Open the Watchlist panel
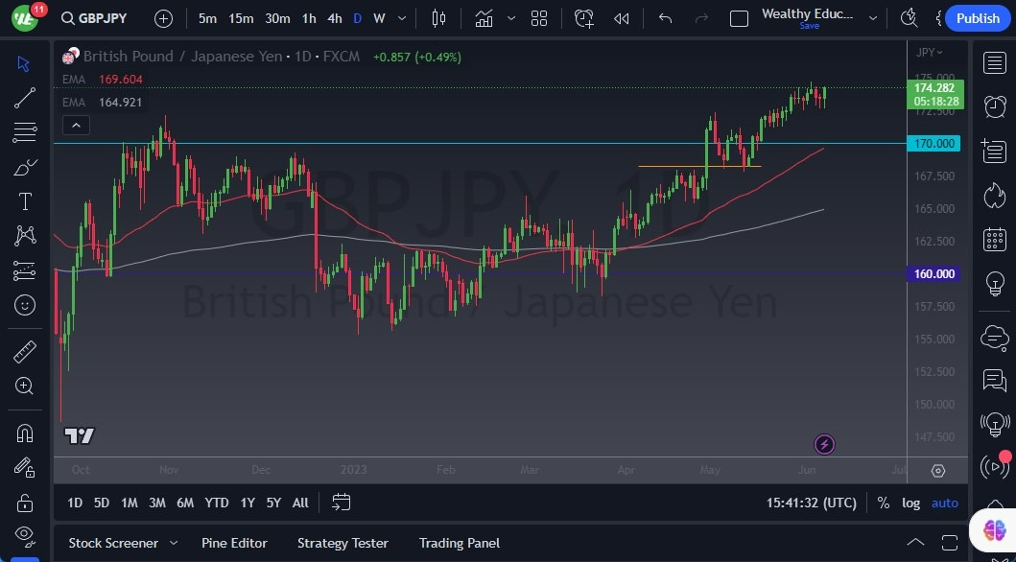 (995, 63)
